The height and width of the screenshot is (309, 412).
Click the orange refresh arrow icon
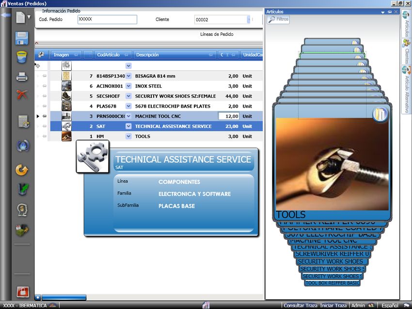22,170
